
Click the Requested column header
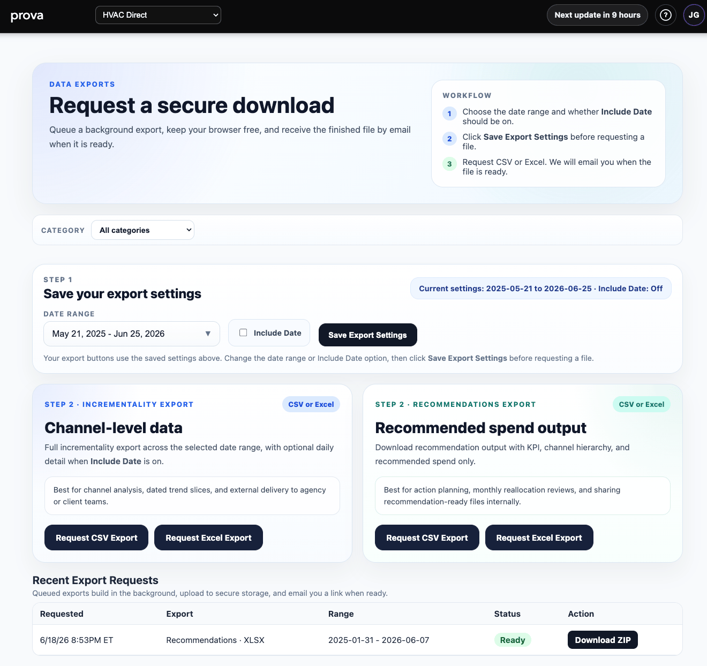62,614
